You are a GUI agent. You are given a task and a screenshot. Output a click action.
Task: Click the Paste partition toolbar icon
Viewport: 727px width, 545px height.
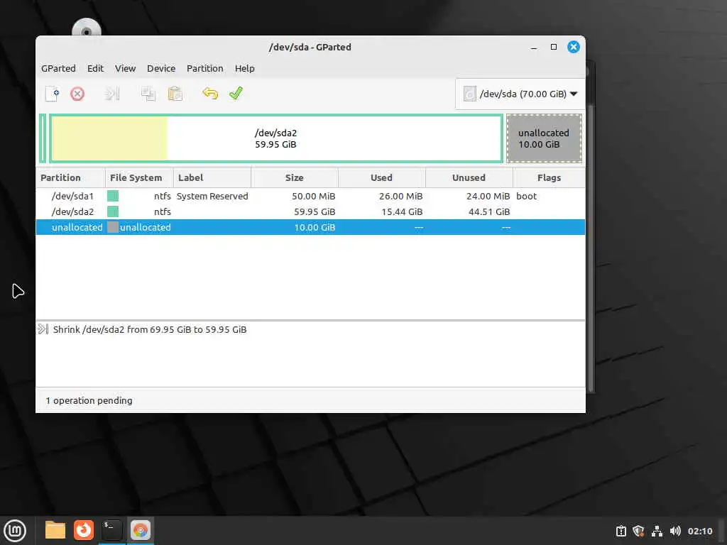175,94
